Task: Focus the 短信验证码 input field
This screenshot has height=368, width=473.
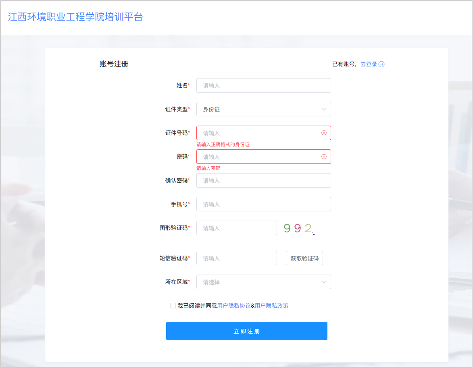Action: pyautogui.click(x=236, y=258)
